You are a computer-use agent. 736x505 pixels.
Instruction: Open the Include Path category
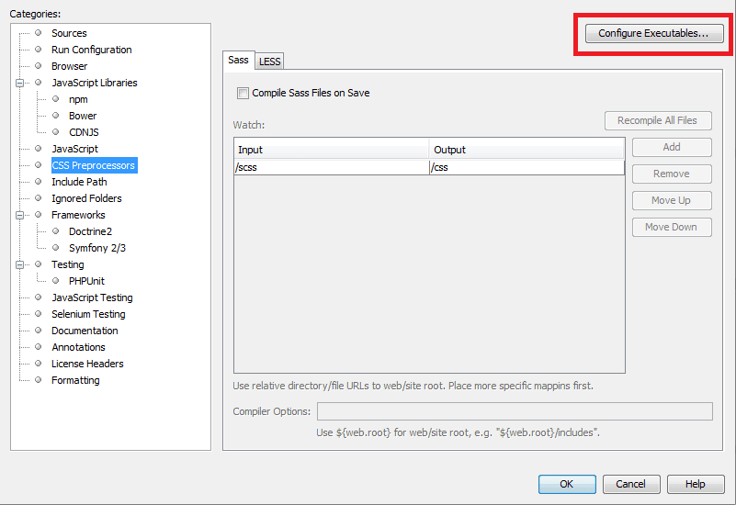[x=79, y=182]
